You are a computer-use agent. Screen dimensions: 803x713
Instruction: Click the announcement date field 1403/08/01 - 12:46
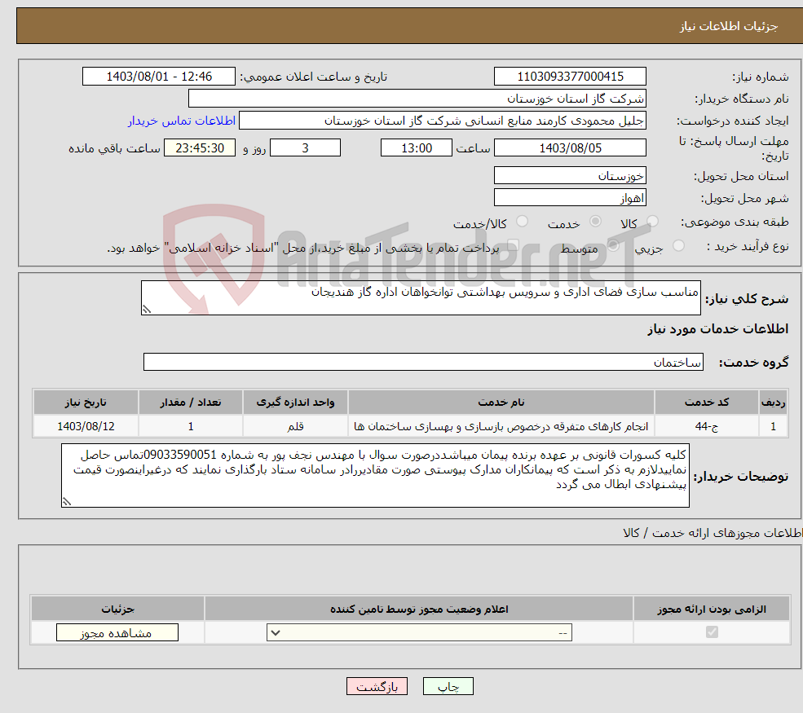[x=159, y=77]
